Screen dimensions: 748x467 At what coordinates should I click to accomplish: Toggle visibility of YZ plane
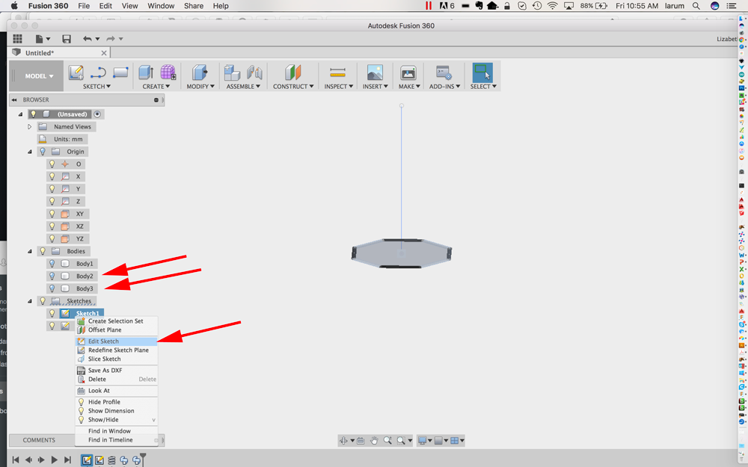52,239
